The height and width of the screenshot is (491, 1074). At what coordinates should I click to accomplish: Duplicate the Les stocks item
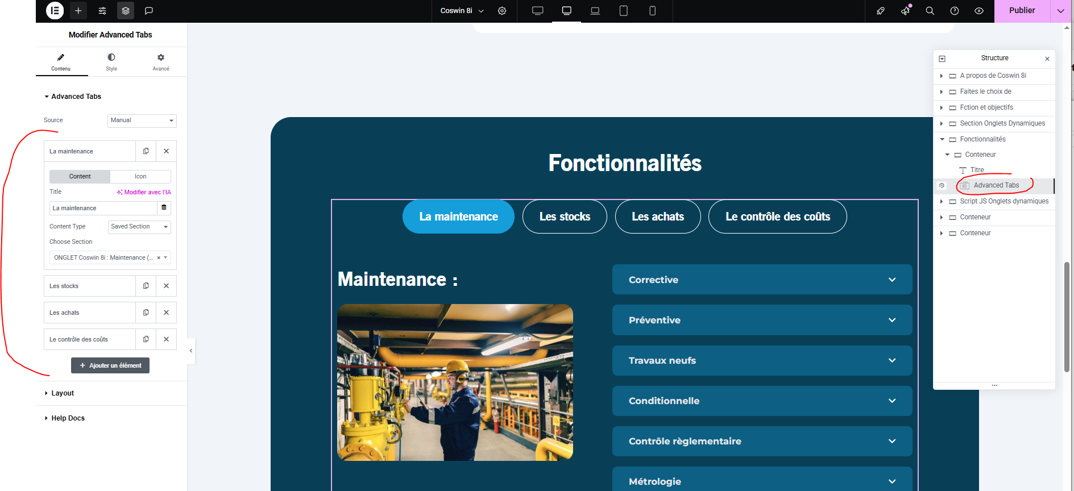pos(146,286)
